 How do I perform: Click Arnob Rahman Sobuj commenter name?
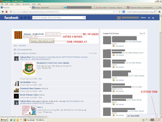tap(29, 95)
